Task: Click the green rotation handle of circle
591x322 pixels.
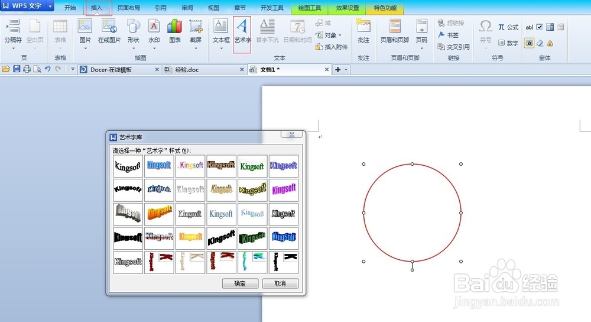Action: 413,270
